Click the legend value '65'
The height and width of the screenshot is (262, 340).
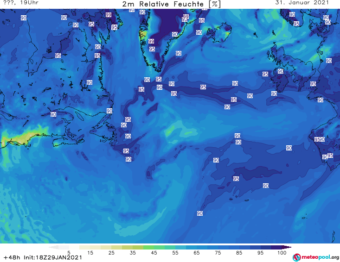pyautogui.click(x=197, y=253)
